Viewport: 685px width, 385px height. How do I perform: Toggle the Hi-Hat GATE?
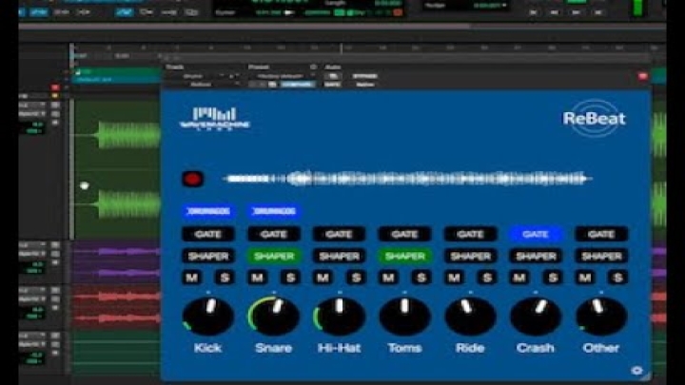(339, 235)
